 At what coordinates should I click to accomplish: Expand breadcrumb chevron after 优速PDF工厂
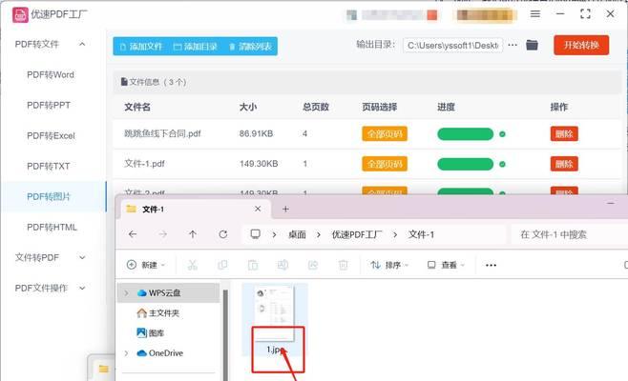(x=395, y=234)
